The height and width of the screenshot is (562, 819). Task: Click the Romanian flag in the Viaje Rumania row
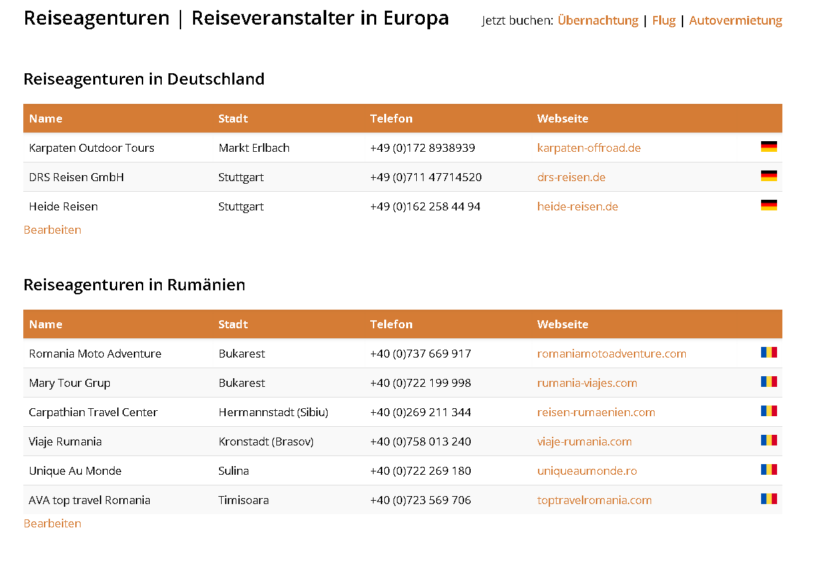[x=768, y=440]
